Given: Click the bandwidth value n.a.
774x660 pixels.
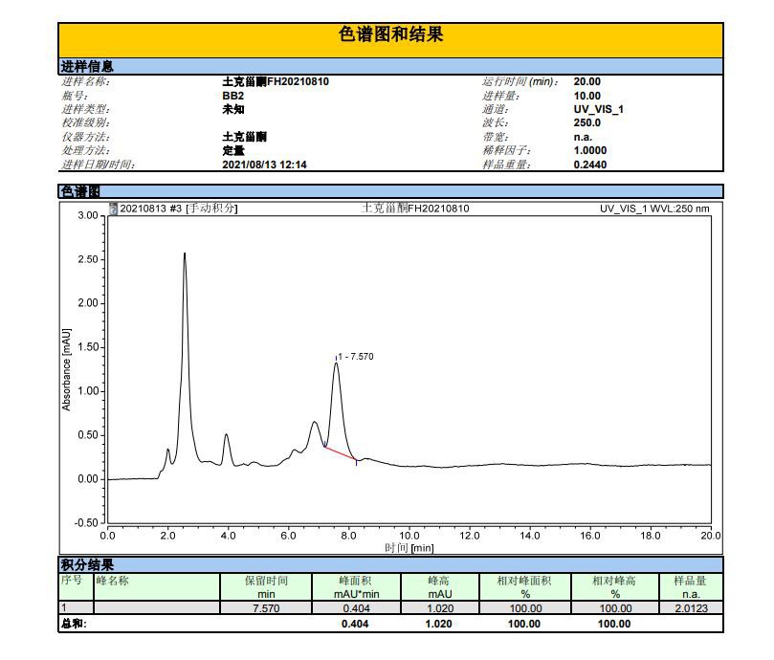Looking at the screenshot, I should click(x=583, y=137).
